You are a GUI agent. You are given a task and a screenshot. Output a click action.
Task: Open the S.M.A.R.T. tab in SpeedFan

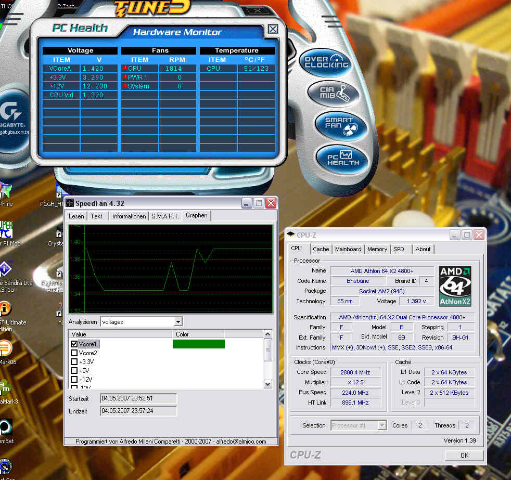coord(165,216)
